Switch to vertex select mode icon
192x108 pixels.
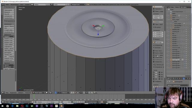[71, 93]
